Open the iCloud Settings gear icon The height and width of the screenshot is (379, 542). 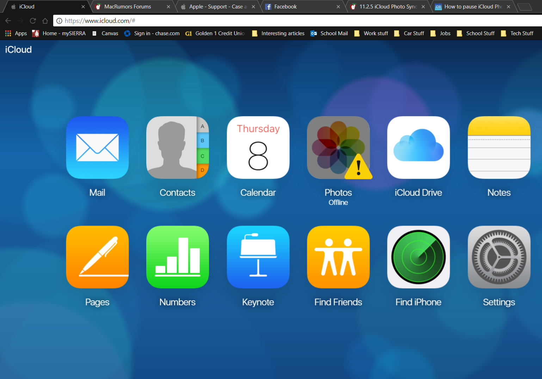click(x=499, y=257)
